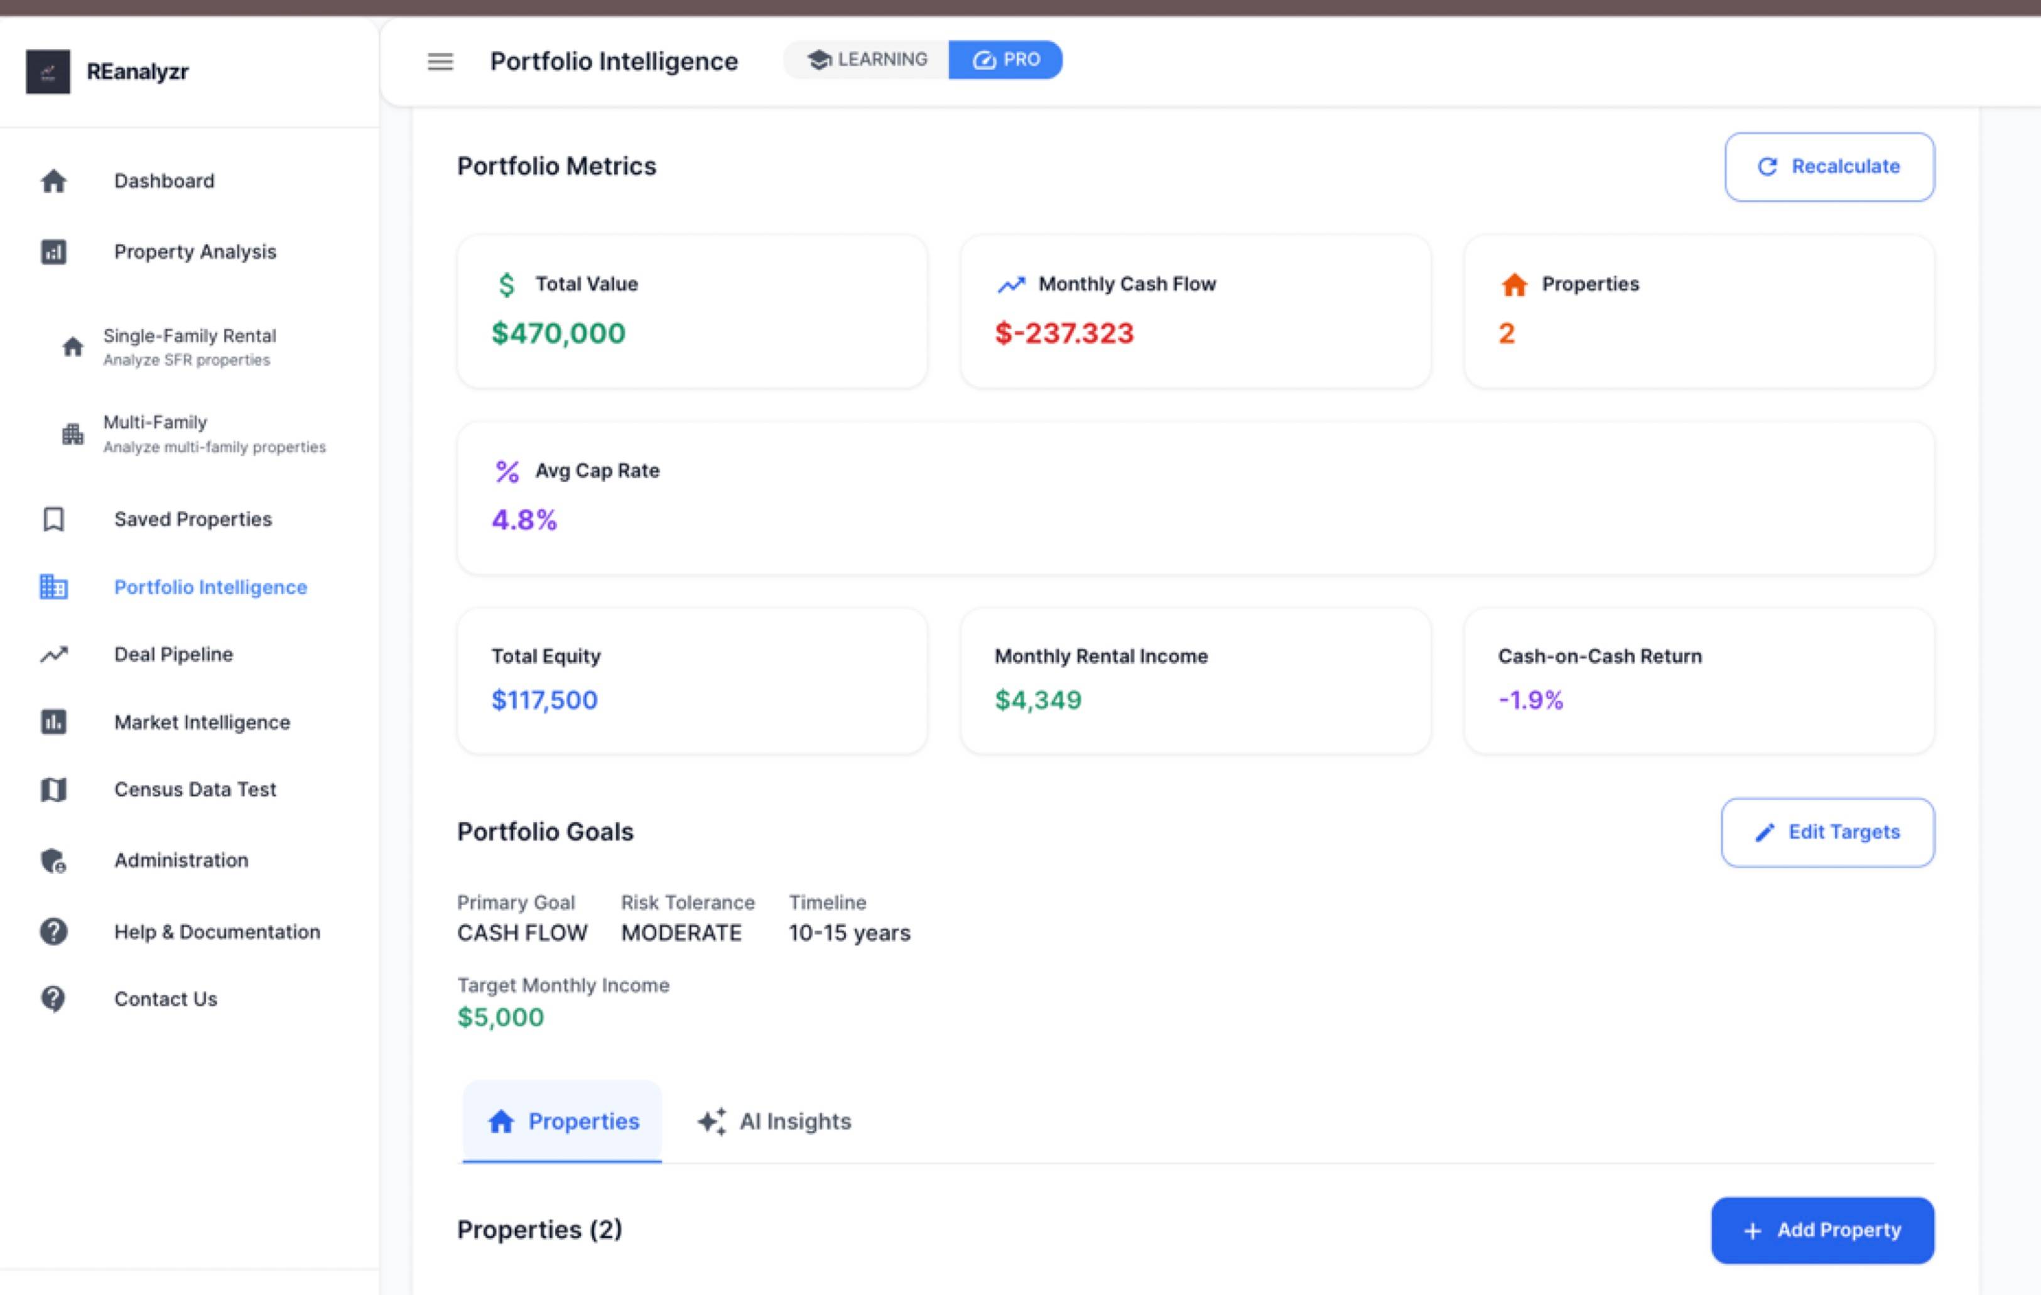Expand the Property Analysis section
Viewport: 2041px width, 1295px height.
(195, 252)
